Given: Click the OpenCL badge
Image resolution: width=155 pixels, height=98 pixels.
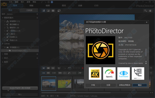Looking at the screenshot, I should pyautogui.click(x=109, y=73).
